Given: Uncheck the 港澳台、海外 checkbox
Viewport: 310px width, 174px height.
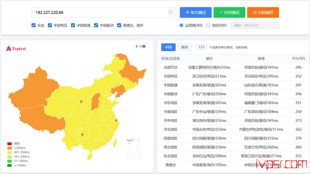Looking at the screenshot, I should pos(119,25).
